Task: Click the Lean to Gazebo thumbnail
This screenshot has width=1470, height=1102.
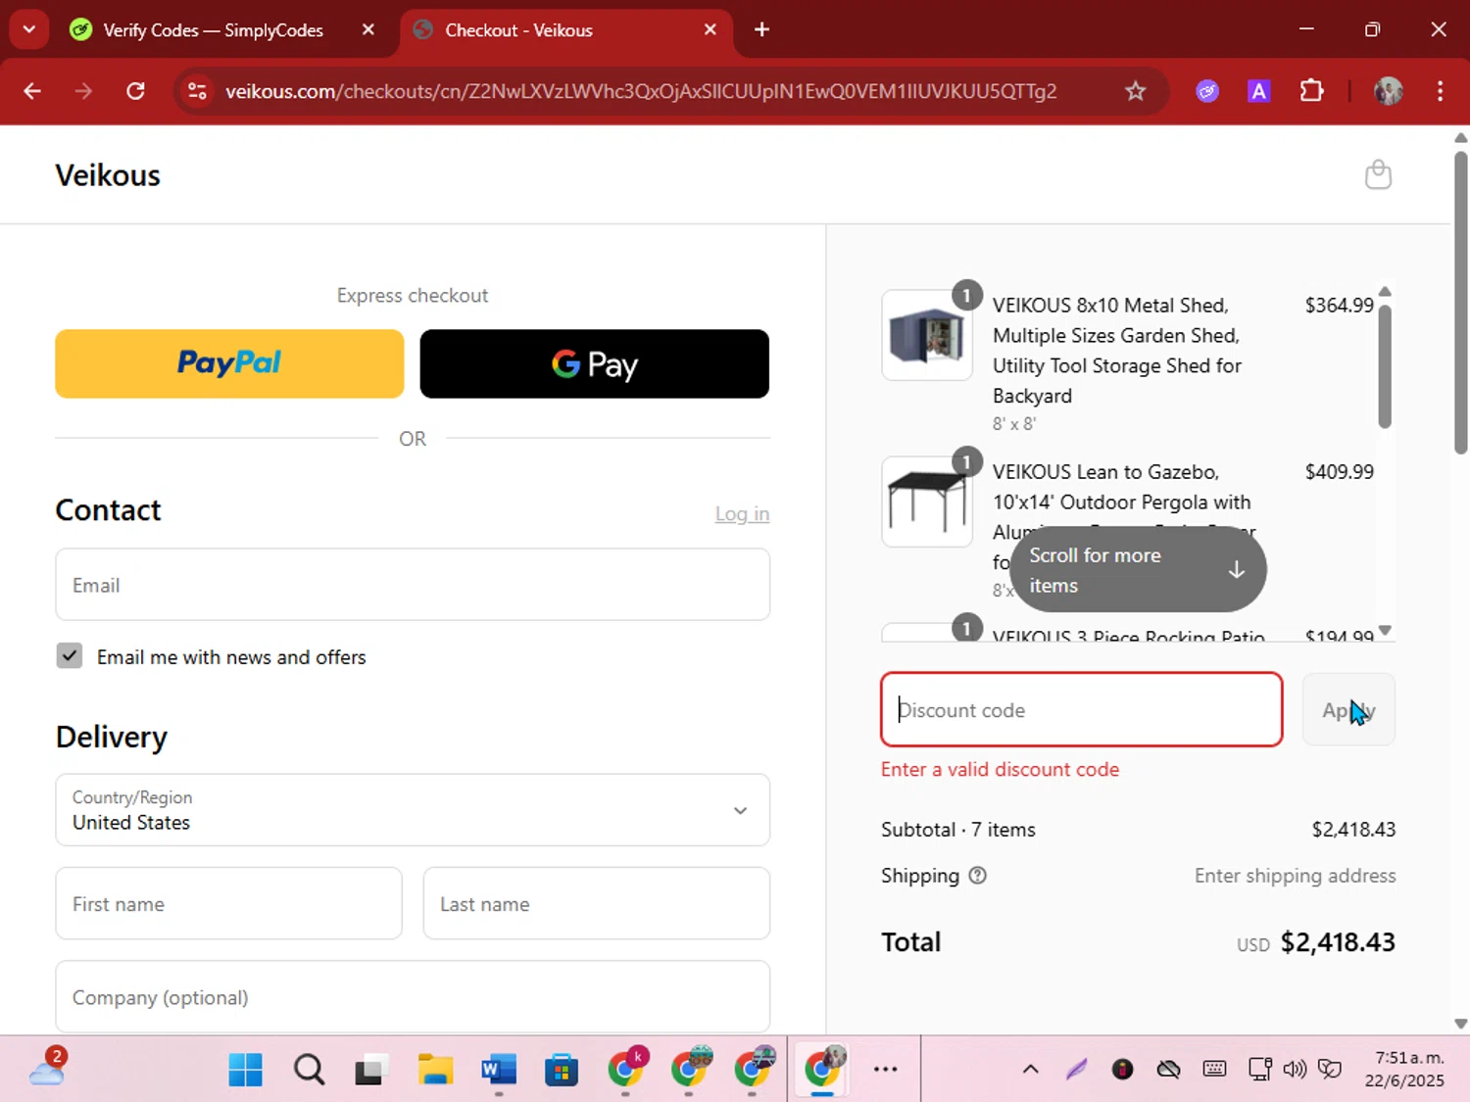Action: [x=927, y=502]
